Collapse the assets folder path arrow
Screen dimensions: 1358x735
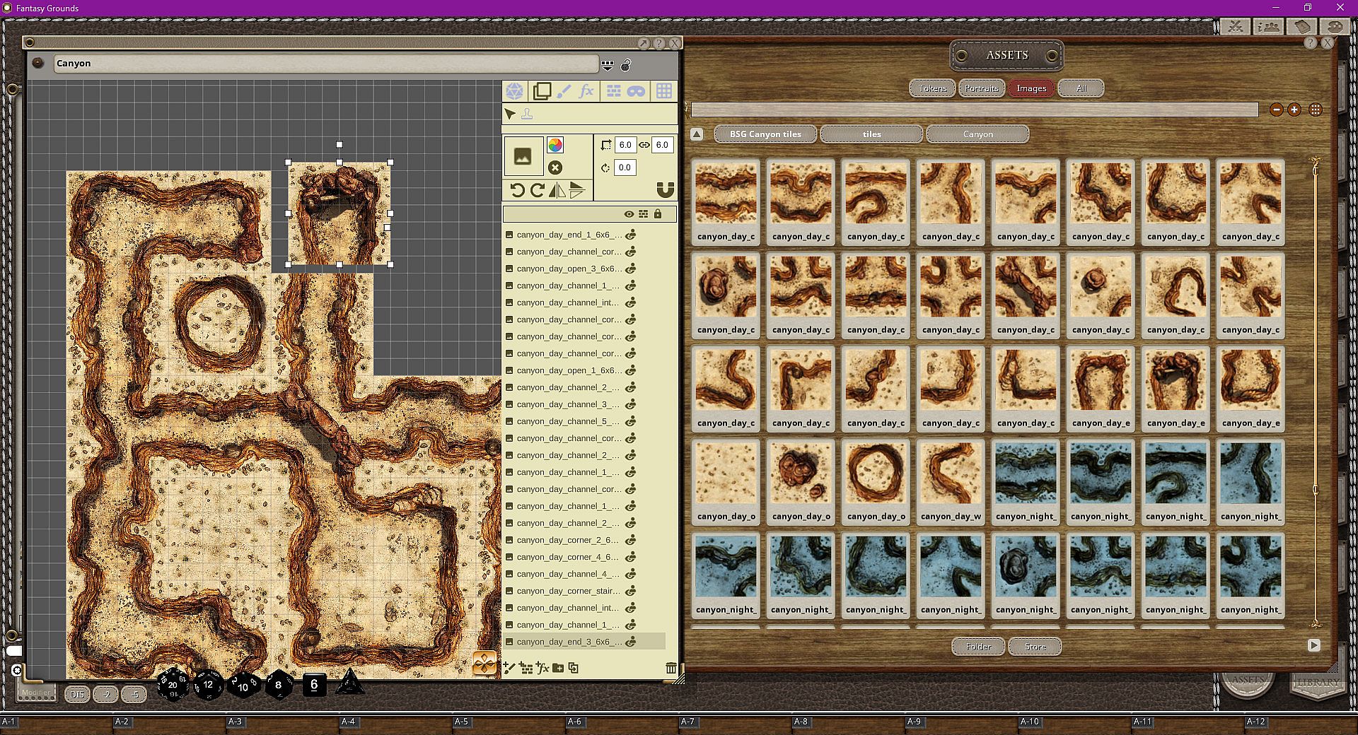[697, 134]
